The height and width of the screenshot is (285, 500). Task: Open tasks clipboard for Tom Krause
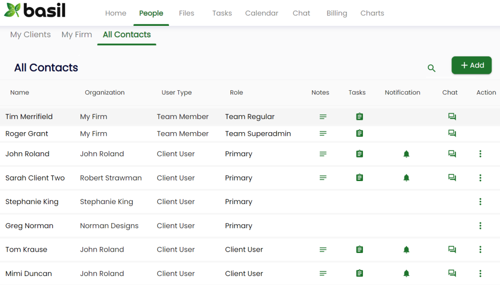coord(360,250)
